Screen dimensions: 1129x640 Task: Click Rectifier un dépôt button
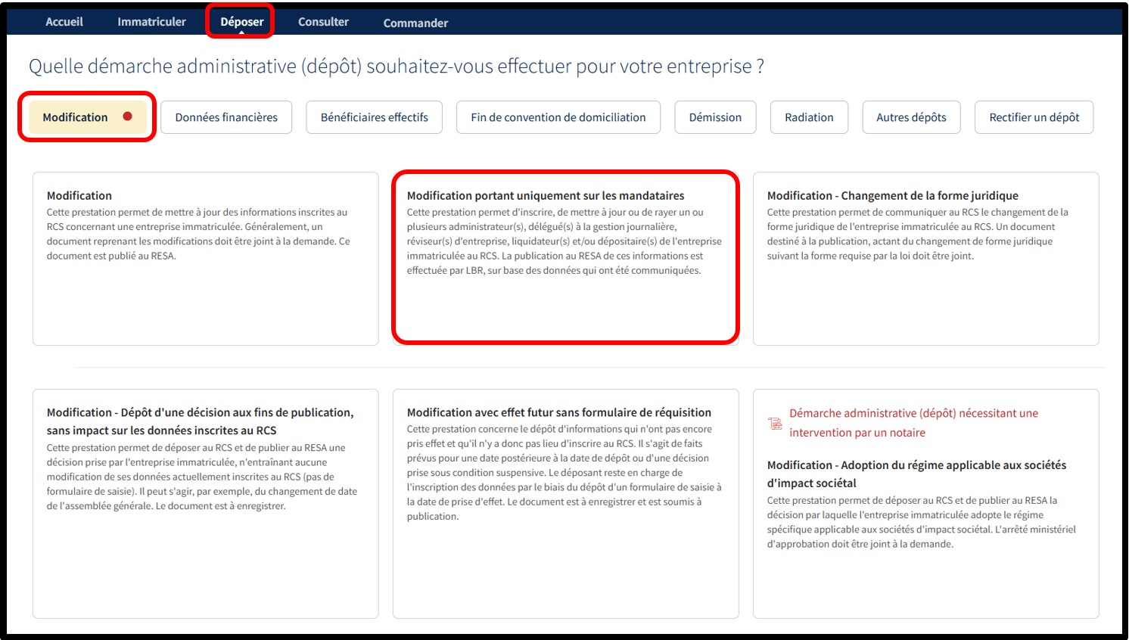pos(1034,117)
